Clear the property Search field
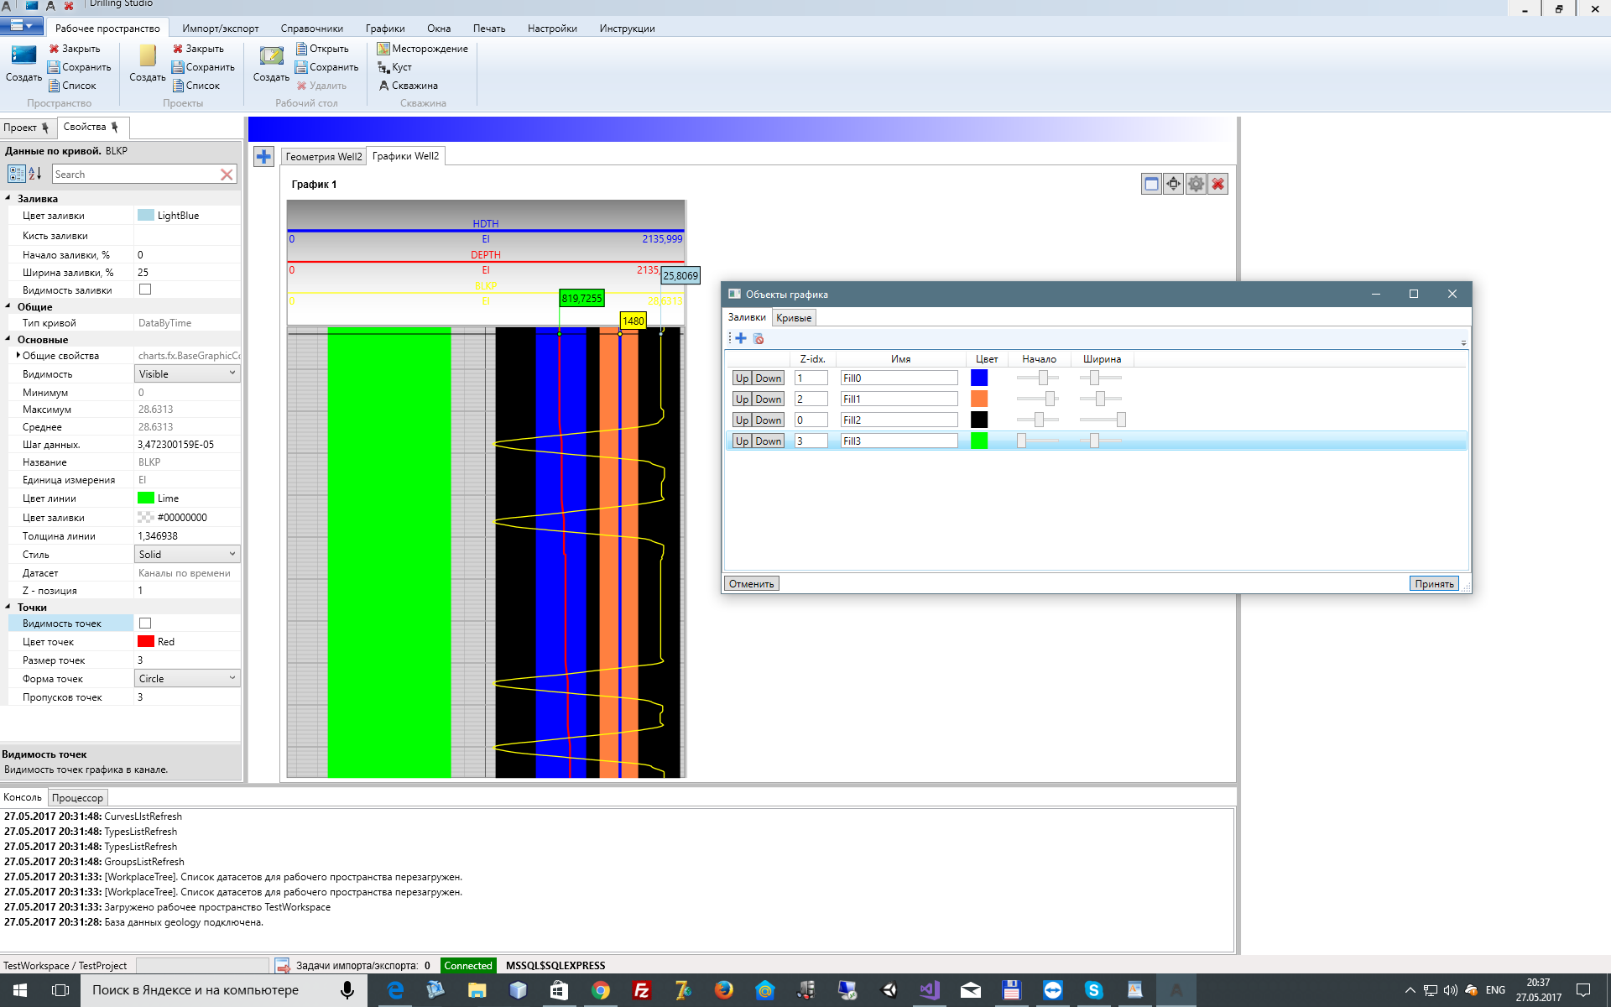This screenshot has height=1007, width=1611. [227, 175]
